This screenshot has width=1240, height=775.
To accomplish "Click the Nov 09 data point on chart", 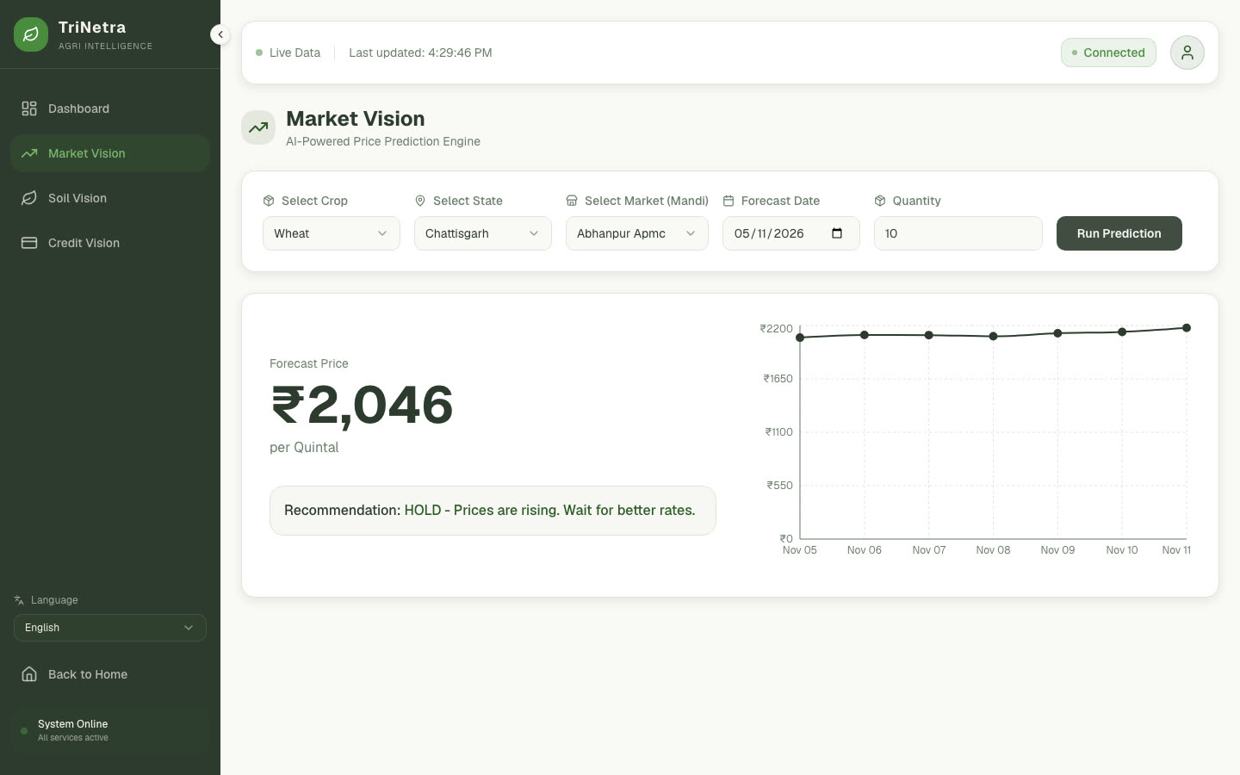I will tap(1057, 333).
